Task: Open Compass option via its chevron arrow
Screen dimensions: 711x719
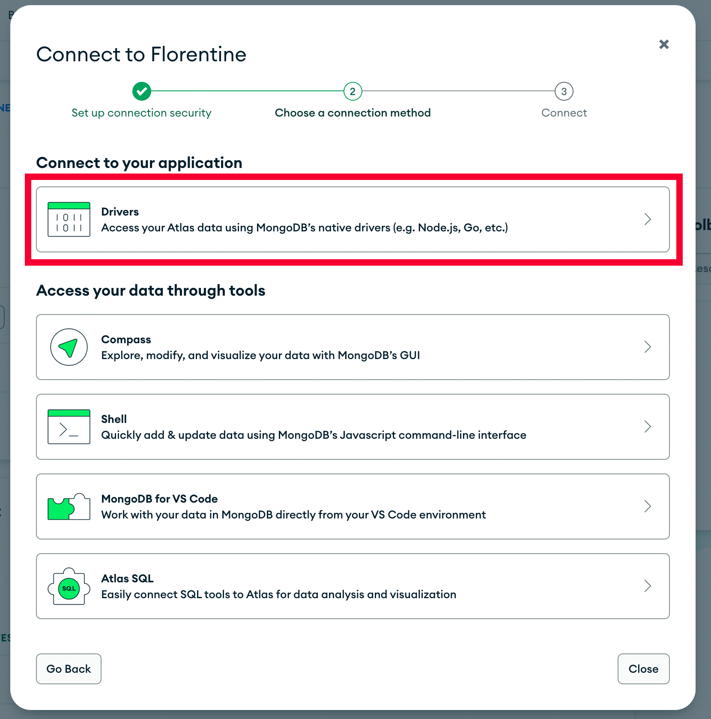Action: (648, 347)
